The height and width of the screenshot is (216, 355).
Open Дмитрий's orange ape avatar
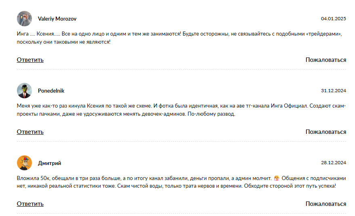24,163
